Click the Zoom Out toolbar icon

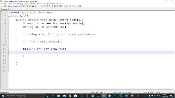pos(41,6)
